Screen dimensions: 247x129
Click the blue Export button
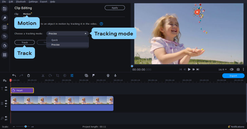[233, 76]
